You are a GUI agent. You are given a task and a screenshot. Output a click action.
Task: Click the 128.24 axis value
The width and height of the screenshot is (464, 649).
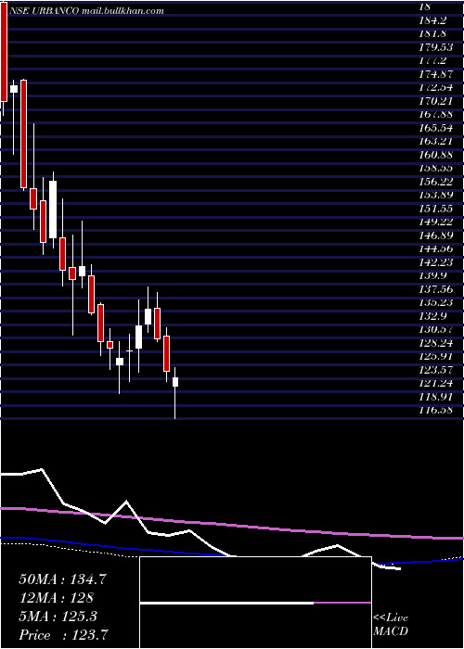click(x=436, y=342)
